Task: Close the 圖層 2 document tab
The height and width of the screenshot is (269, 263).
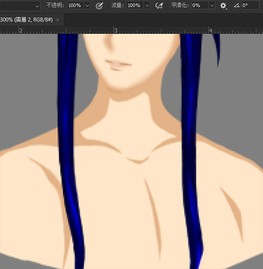Action: click(57, 20)
